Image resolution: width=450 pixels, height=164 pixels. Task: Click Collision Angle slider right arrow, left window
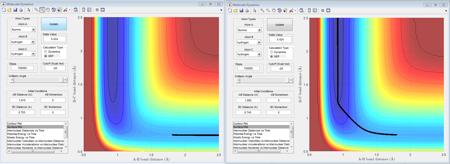coord(65,80)
